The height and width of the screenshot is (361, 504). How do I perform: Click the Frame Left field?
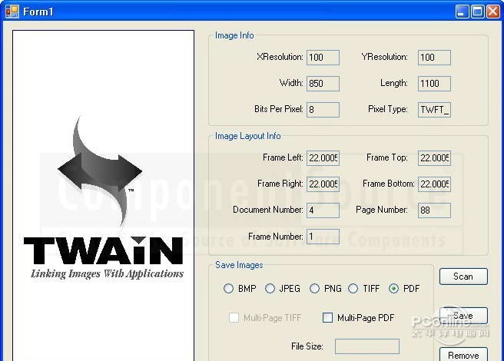(323, 158)
